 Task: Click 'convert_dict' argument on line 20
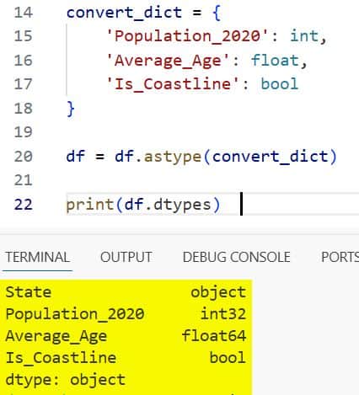click(270, 157)
